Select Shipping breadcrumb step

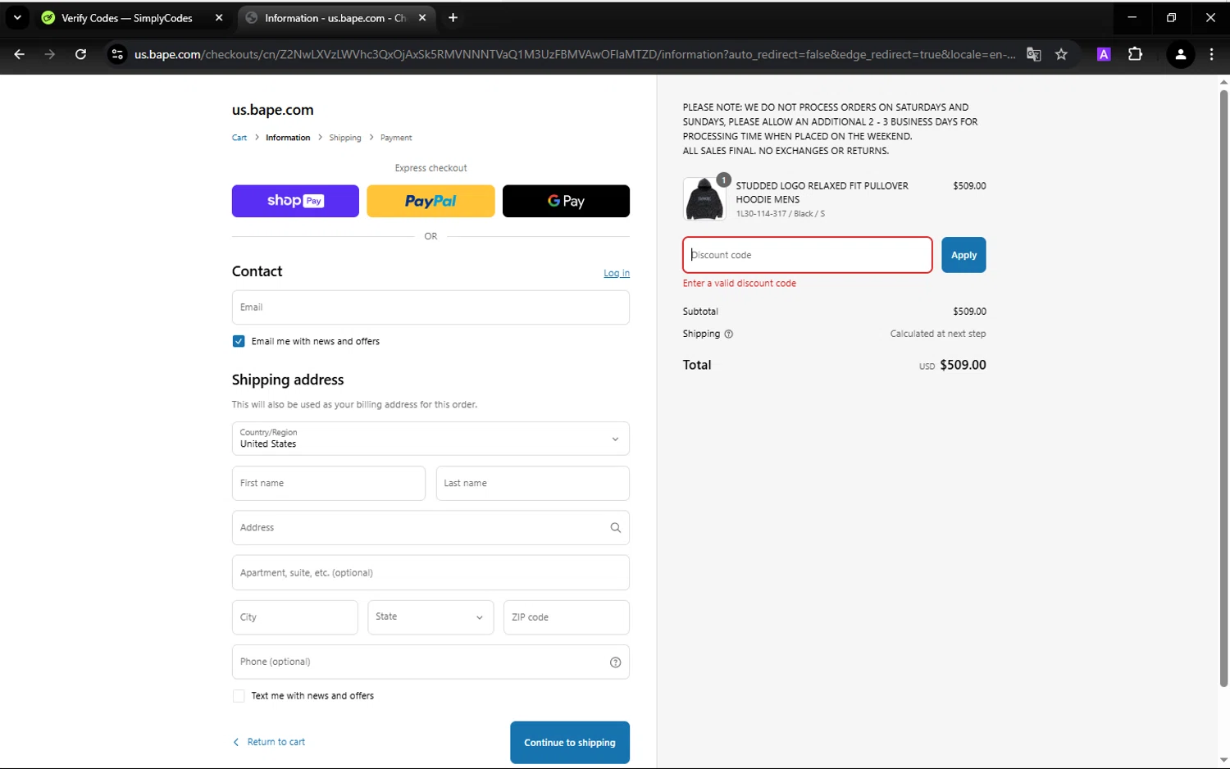[x=345, y=138]
